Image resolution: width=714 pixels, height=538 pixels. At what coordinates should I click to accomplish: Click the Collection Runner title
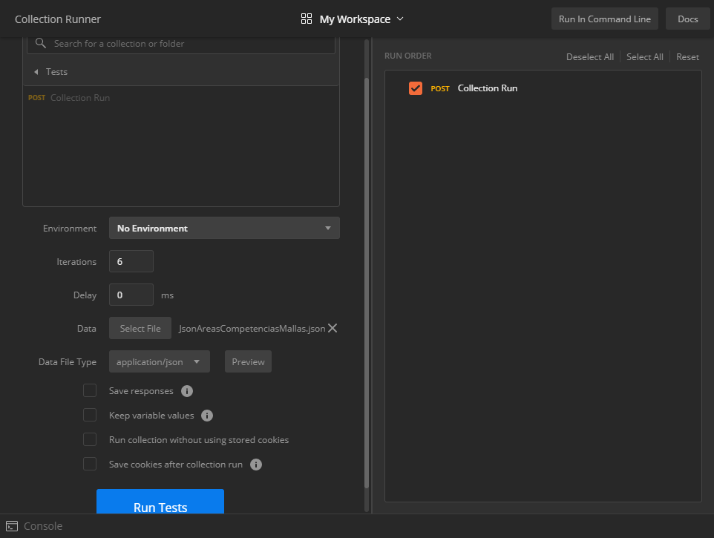click(57, 19)
